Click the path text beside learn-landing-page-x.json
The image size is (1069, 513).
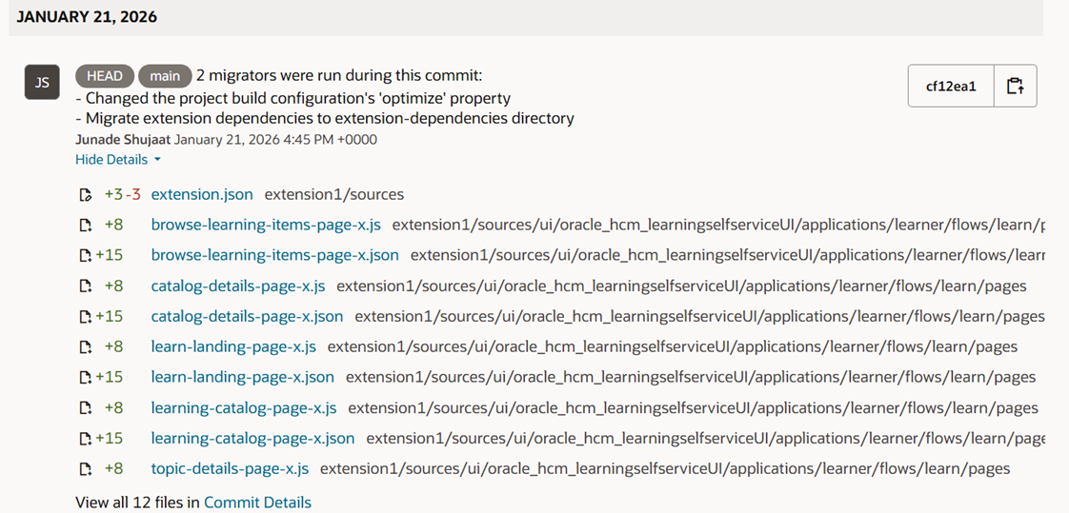pos(691,378)
